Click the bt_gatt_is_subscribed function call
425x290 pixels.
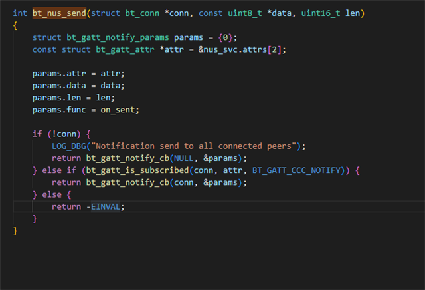pos(137,170)
